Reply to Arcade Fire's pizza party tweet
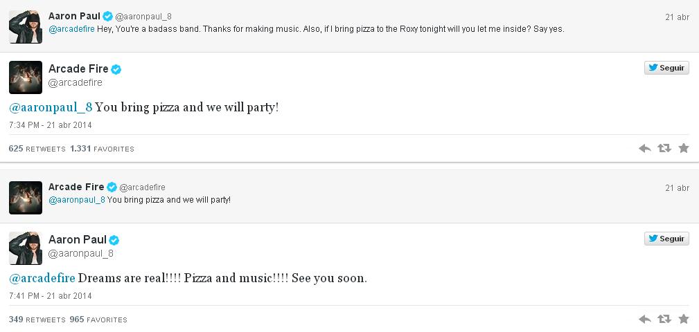This screenshot has width=699, height=332. [644, 148]
